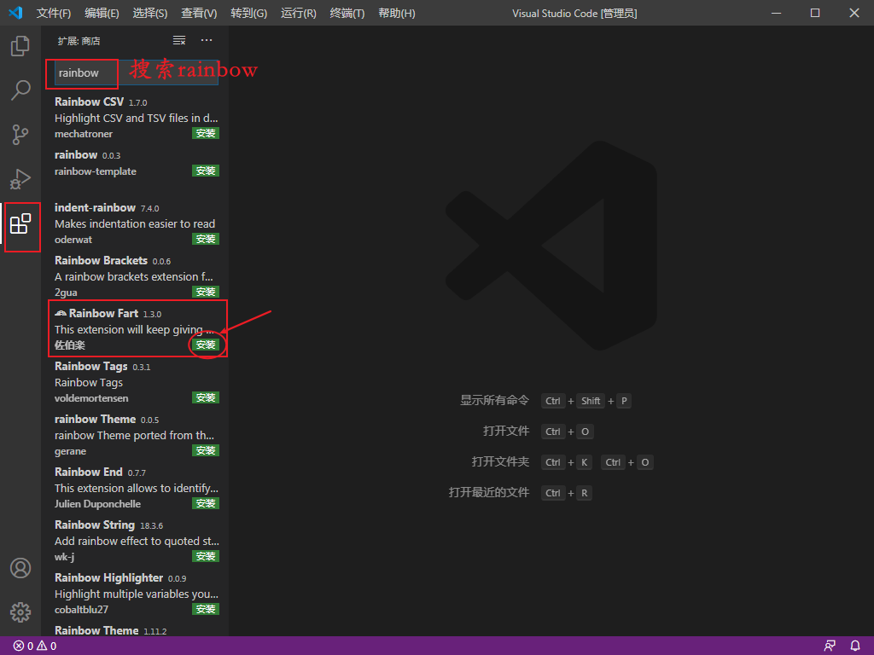Select the Rainbow Brackets extension title
This screenshot has width=874, height=655.
101,261
